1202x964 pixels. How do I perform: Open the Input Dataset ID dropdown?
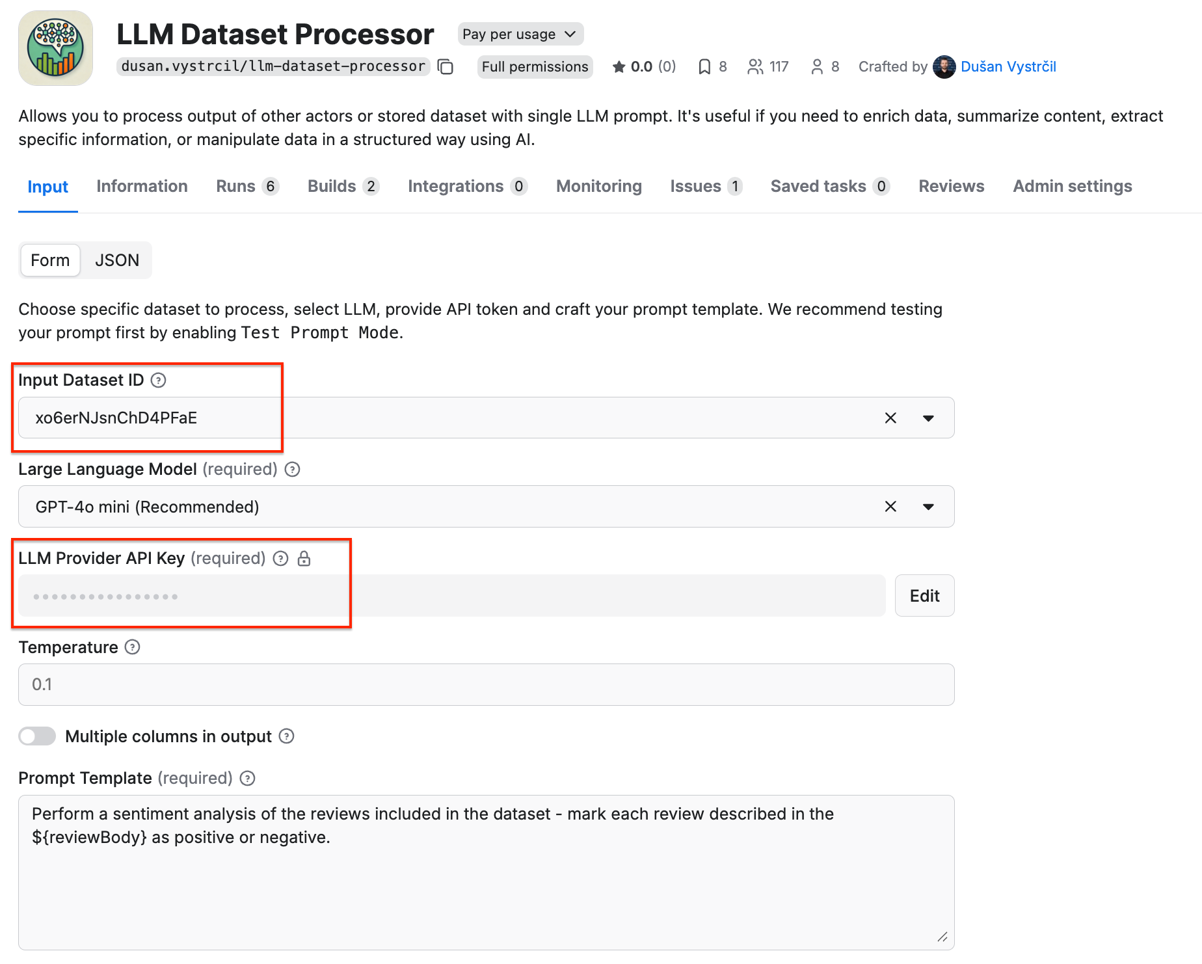[x=929, y=418]
